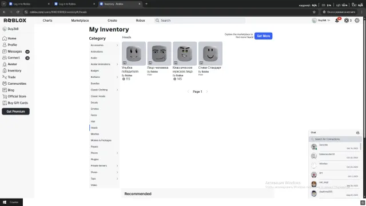Open Windows Start menu
The height and width of the screenshot is (206, 366).
pos(5,202)
